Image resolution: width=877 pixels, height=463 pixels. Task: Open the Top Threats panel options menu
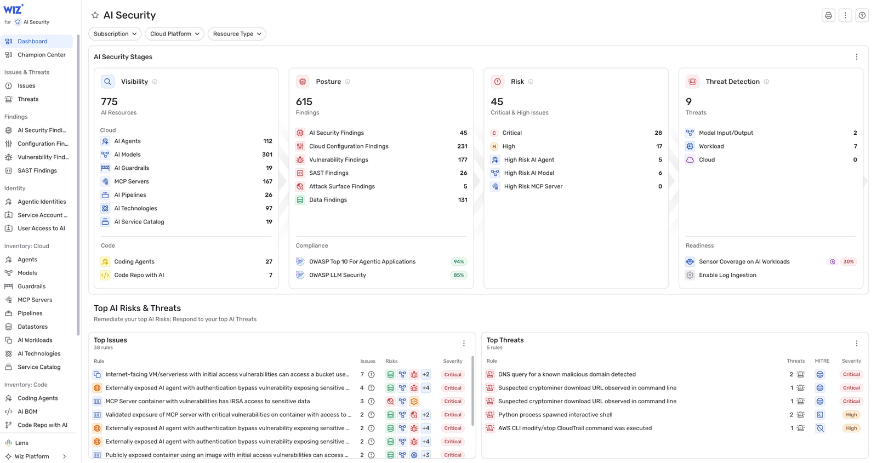point(857,344)
